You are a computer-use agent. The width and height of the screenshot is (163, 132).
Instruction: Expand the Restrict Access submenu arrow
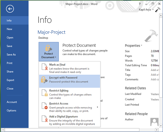point(98,107)
